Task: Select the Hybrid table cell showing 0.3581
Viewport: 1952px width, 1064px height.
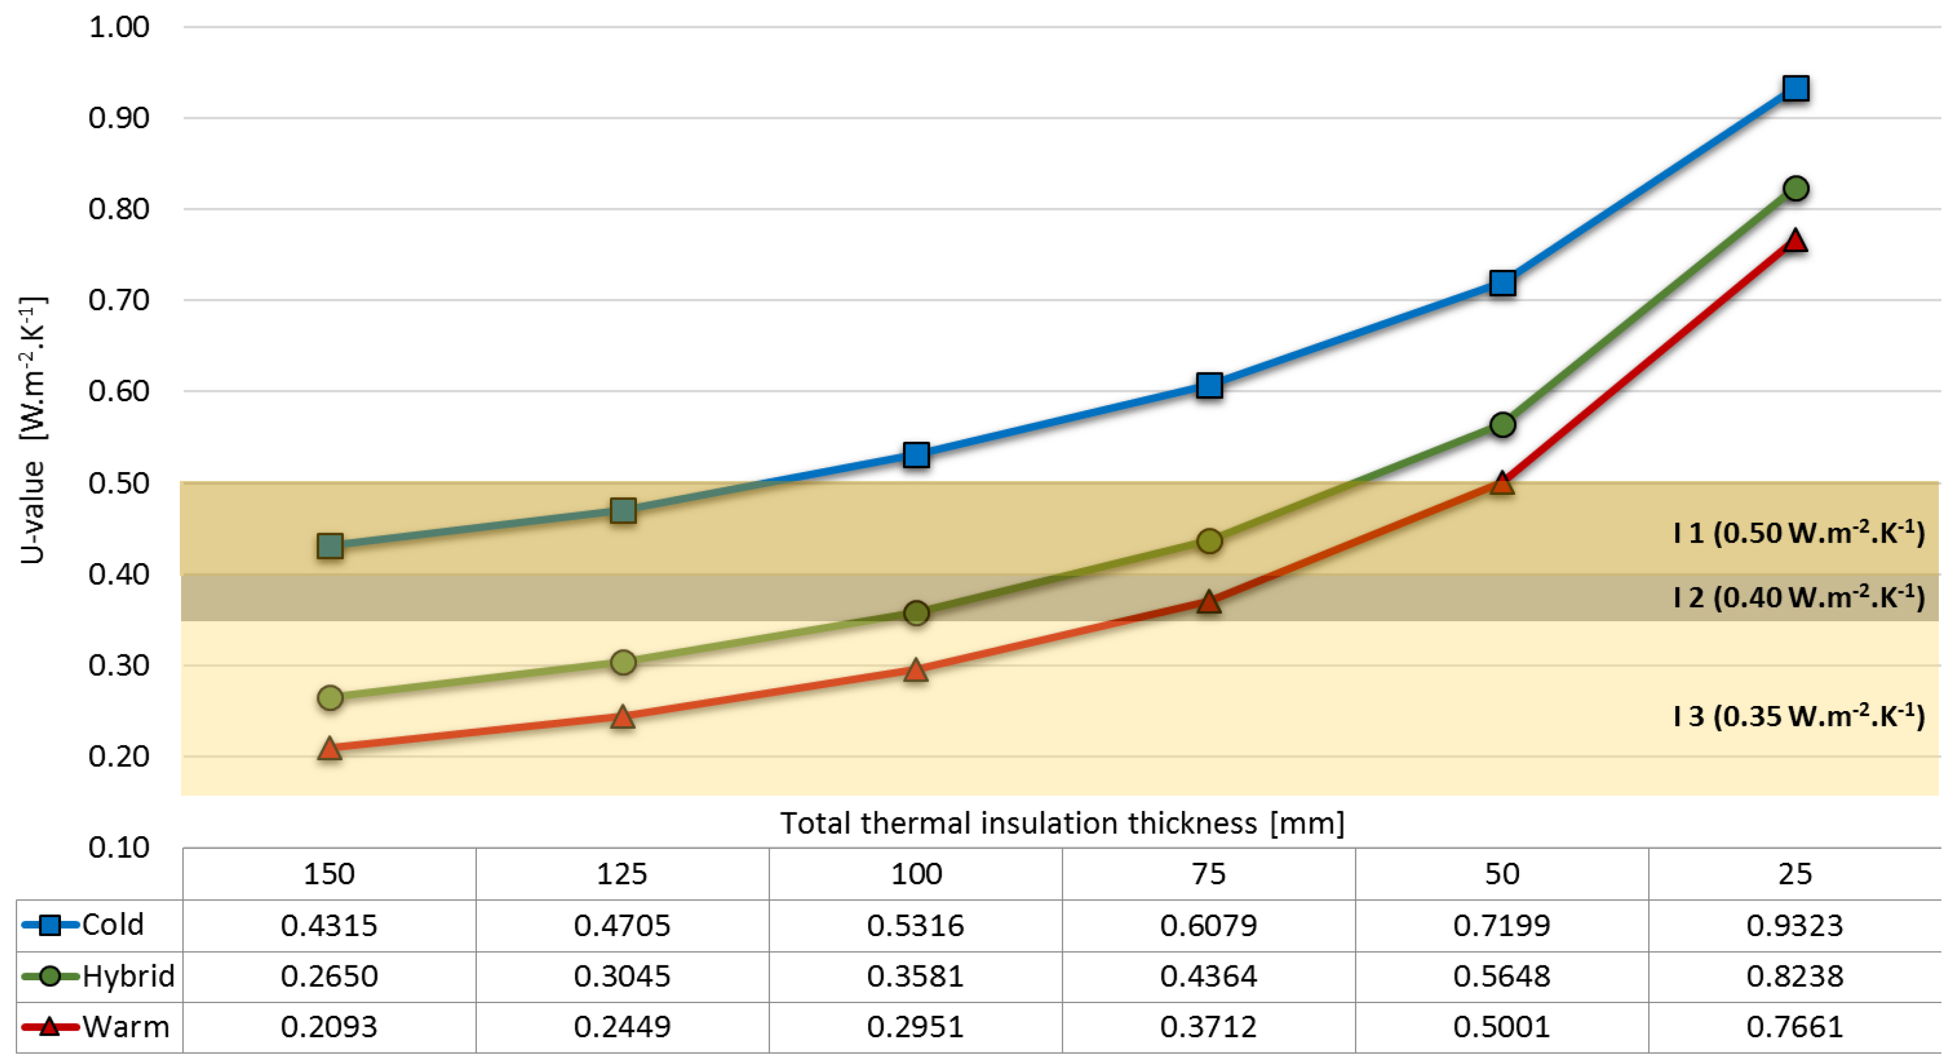Action: coord(915,976)
